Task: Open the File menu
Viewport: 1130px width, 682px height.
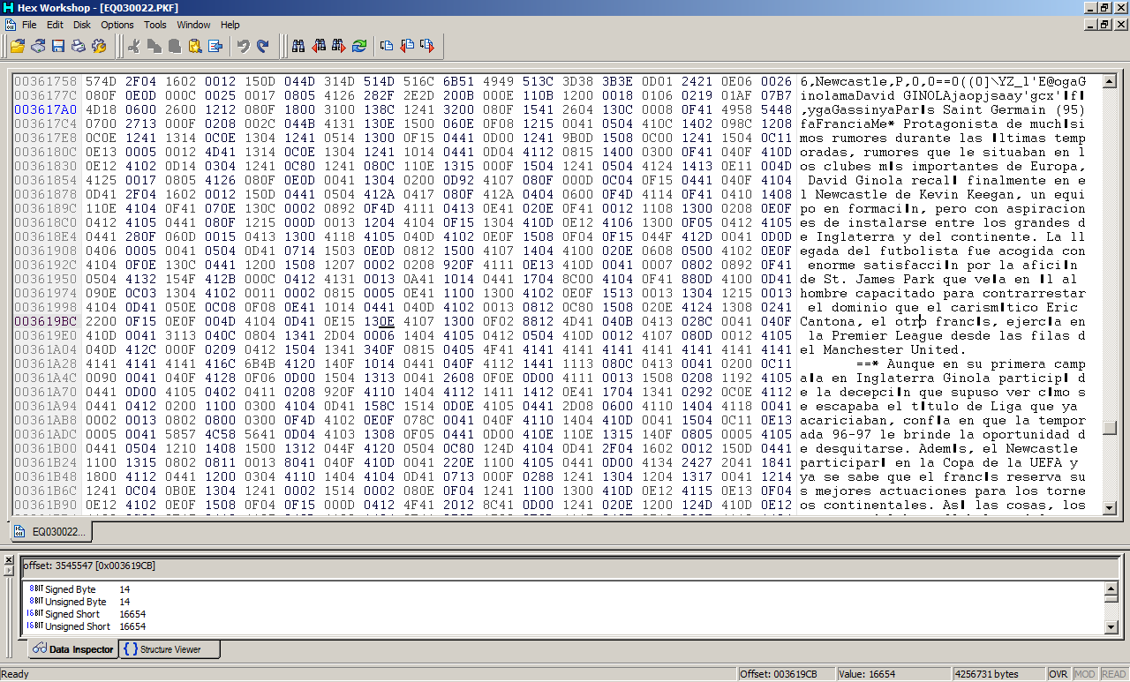Action: click(x=29, y=25)
